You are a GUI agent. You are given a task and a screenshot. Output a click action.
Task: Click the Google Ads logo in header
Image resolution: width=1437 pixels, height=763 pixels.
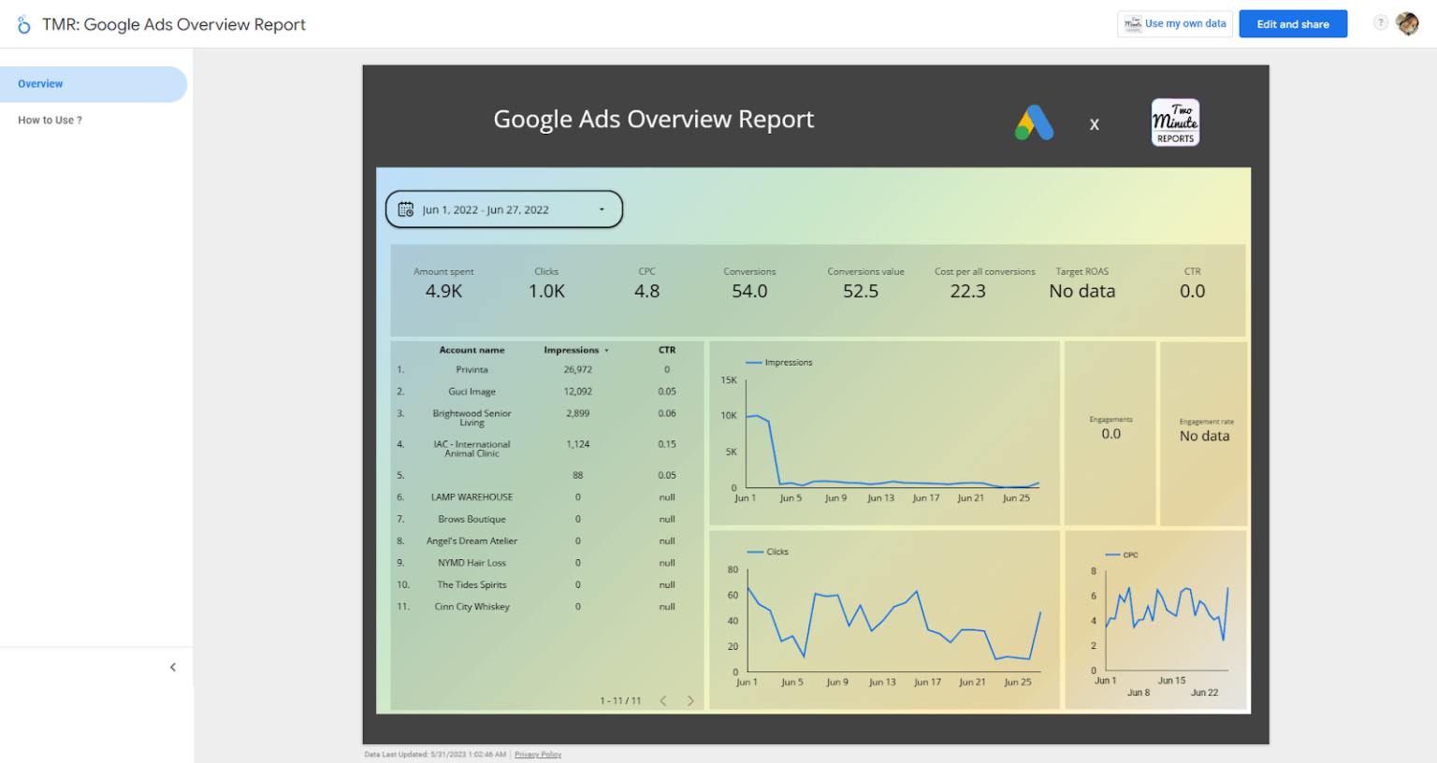click(1033, 122)
